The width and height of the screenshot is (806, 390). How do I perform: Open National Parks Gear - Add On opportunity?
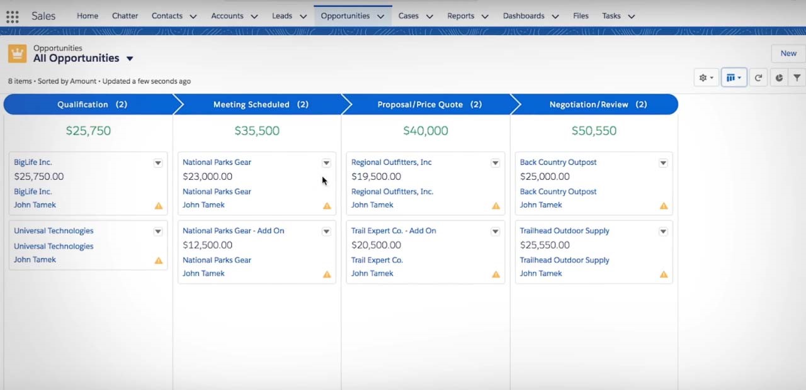pos(233,231)
